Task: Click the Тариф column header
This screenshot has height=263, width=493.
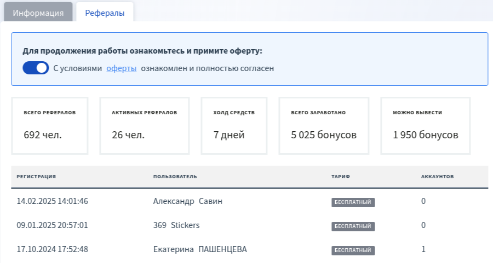Action: click(341, 177)
